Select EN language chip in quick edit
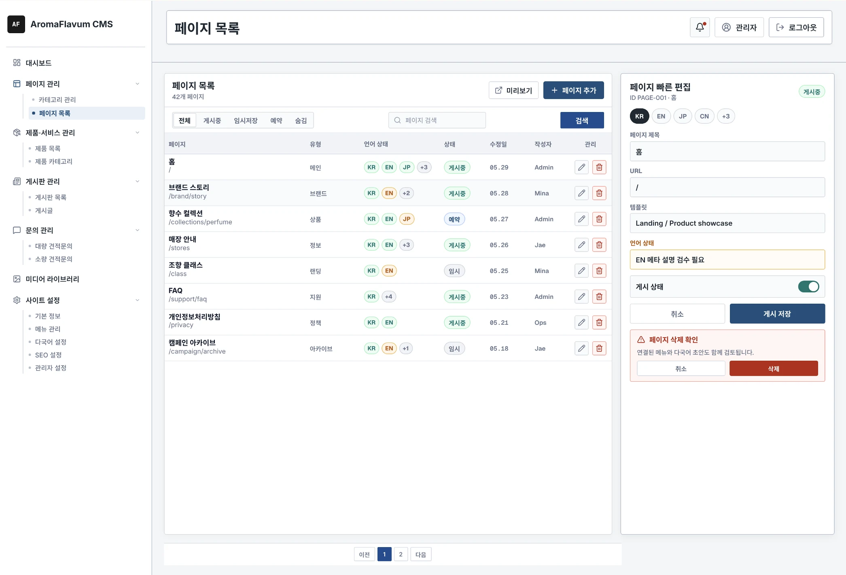The image size is (846, 575). pos(661,116)
